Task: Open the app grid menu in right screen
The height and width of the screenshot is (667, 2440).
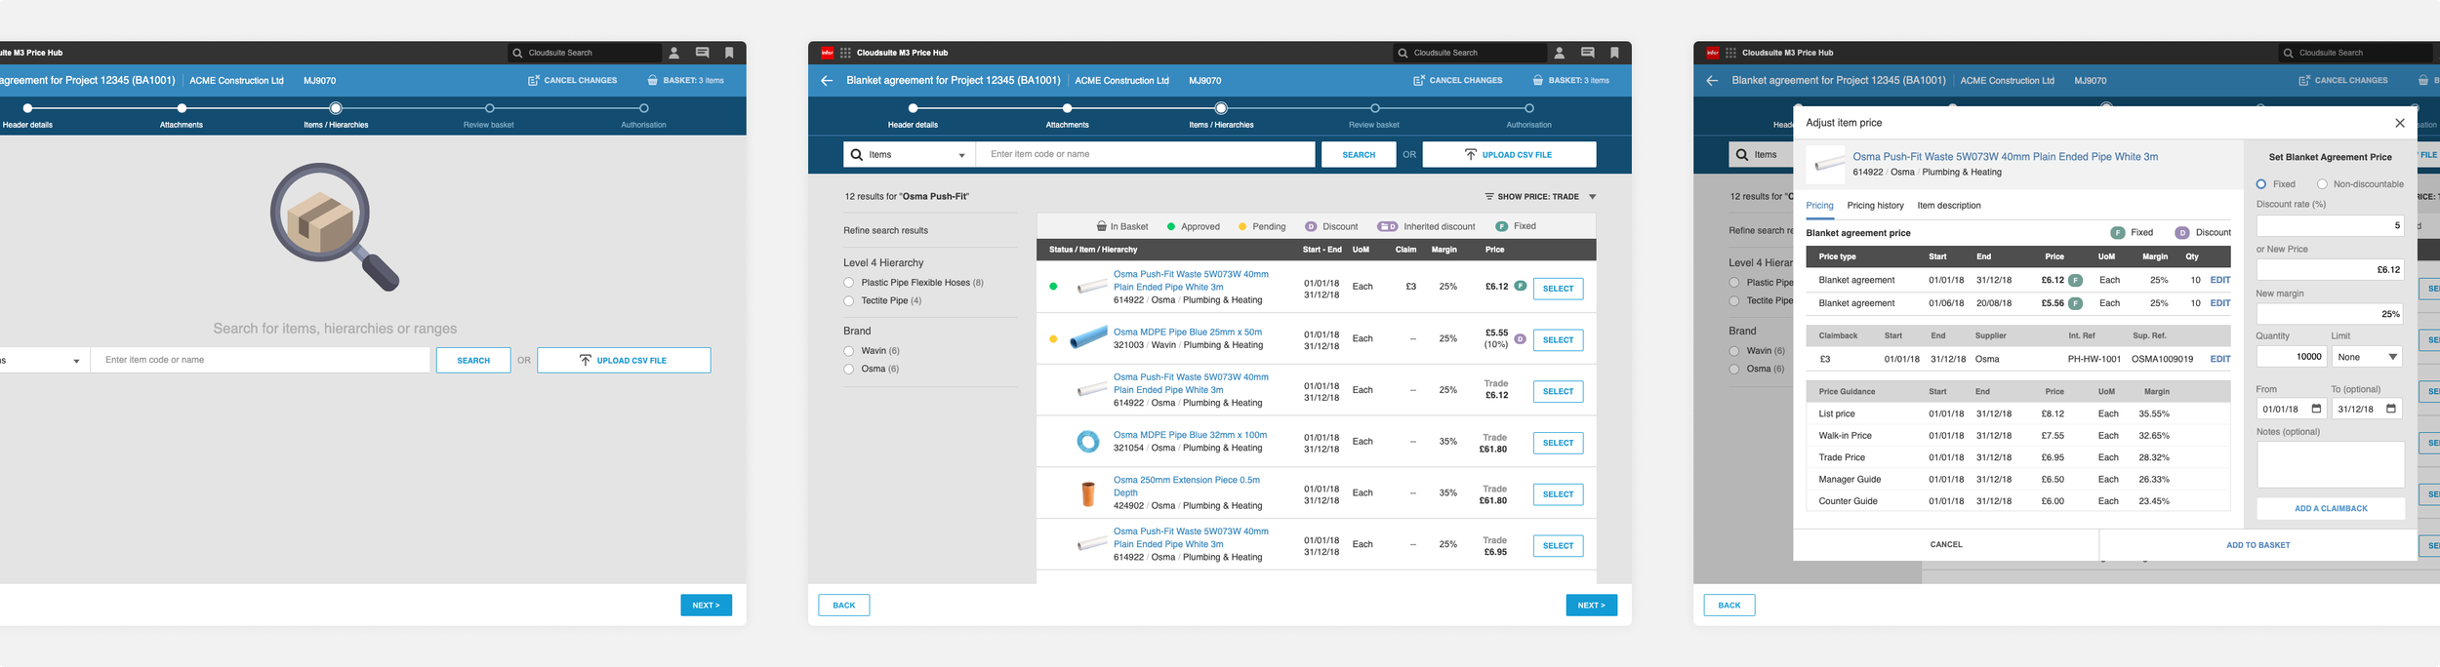Action: (1730, 53)
